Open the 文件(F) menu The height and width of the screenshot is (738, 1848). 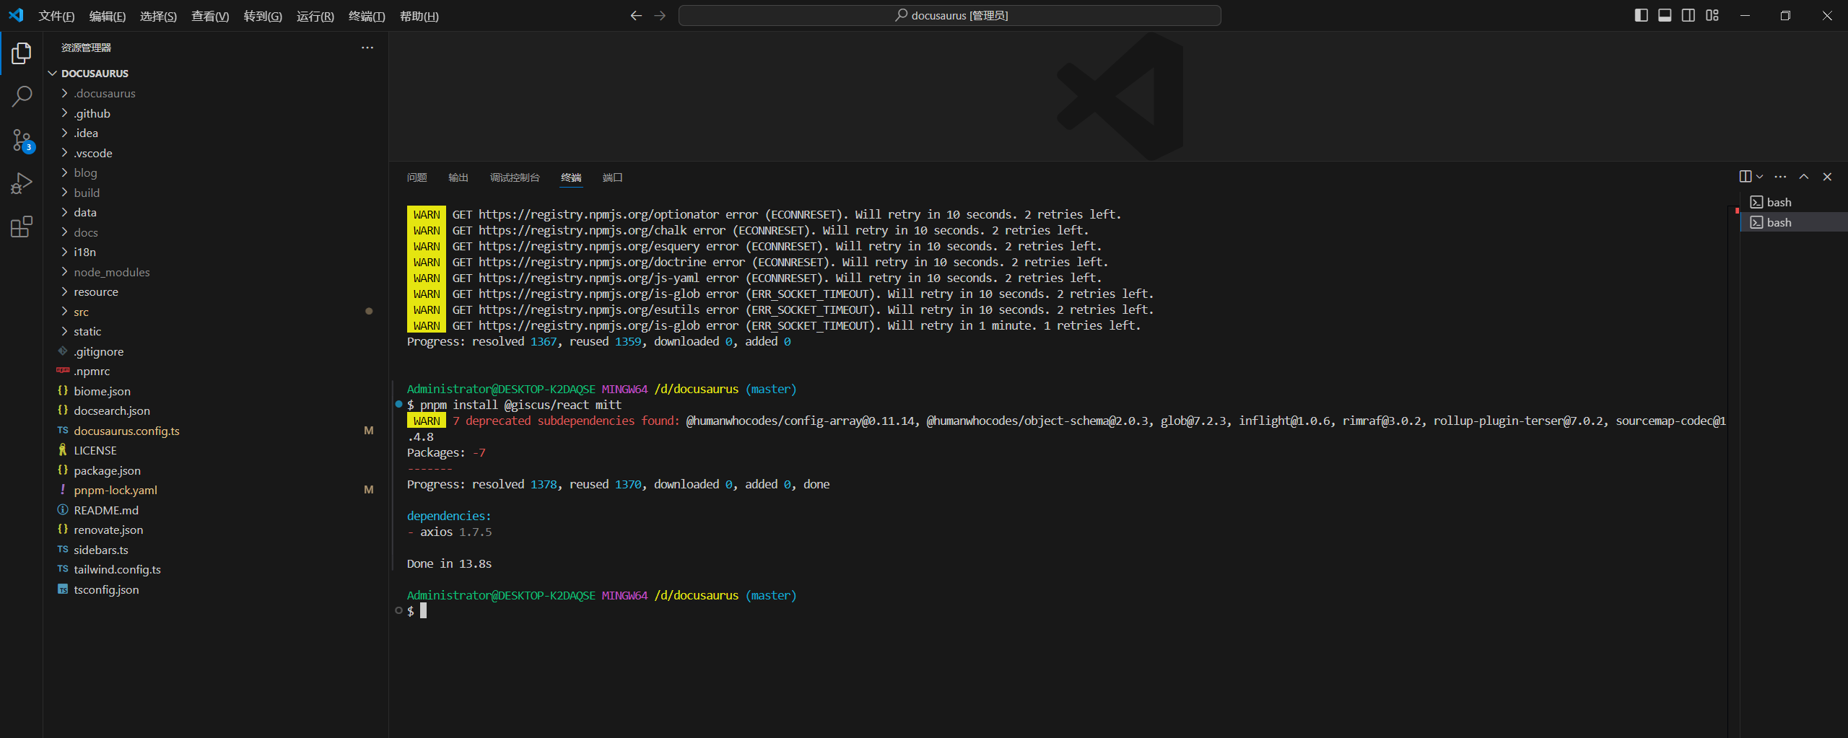click(x=56, y=16)
